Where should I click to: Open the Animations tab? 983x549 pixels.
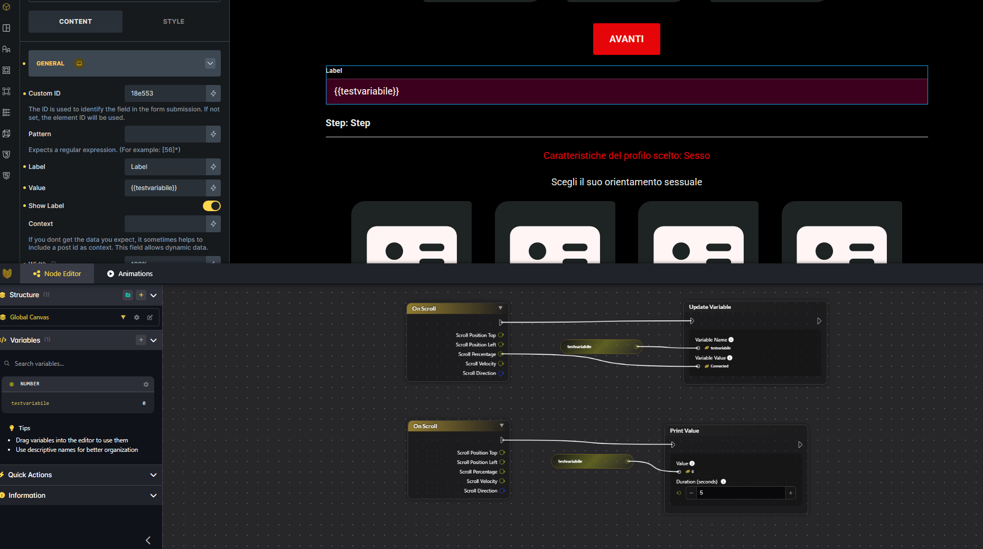pos(130,274)
